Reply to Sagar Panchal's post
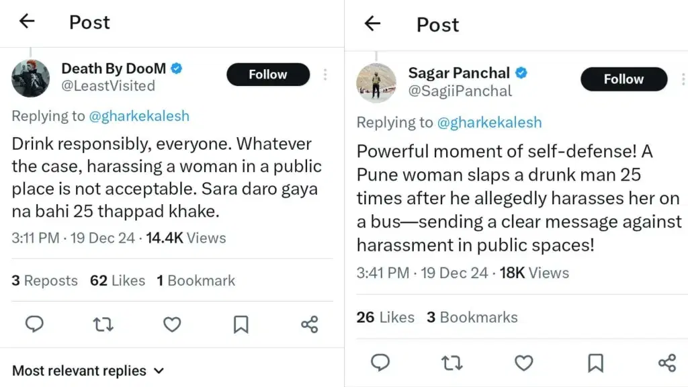The image size is (688, 387). pyautogui.click(x=380, y=363)
